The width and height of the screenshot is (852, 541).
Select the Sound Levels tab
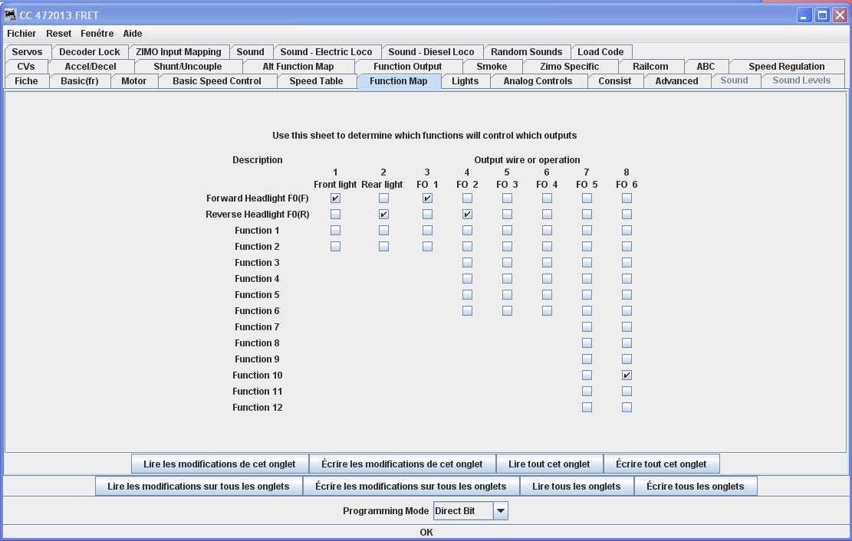tap(801, 80)
